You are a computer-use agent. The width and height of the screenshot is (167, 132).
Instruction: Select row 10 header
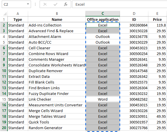[4, 71]
